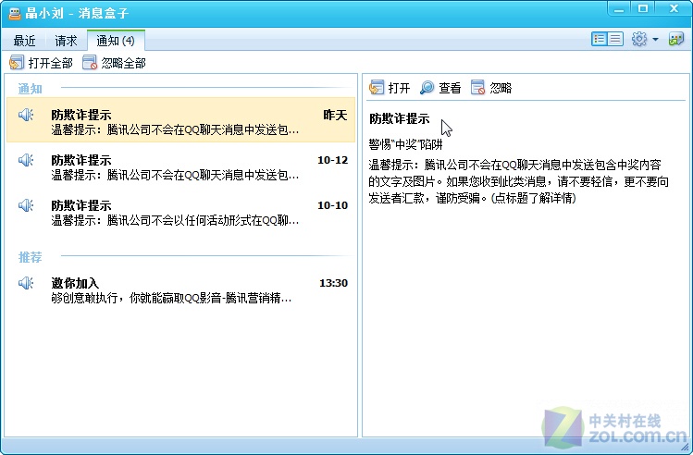Click the message body paragraph in detail pane
The image size is (693, 455).
(x=518, y=181)
